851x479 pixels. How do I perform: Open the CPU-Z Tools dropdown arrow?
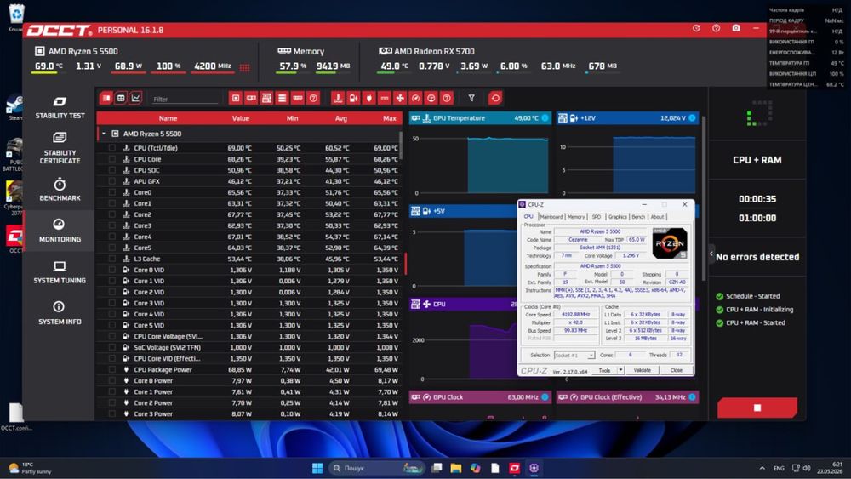(620, 370)
